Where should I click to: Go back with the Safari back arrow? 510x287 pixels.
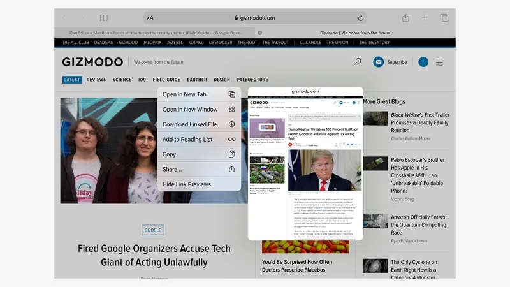point(63,18)
